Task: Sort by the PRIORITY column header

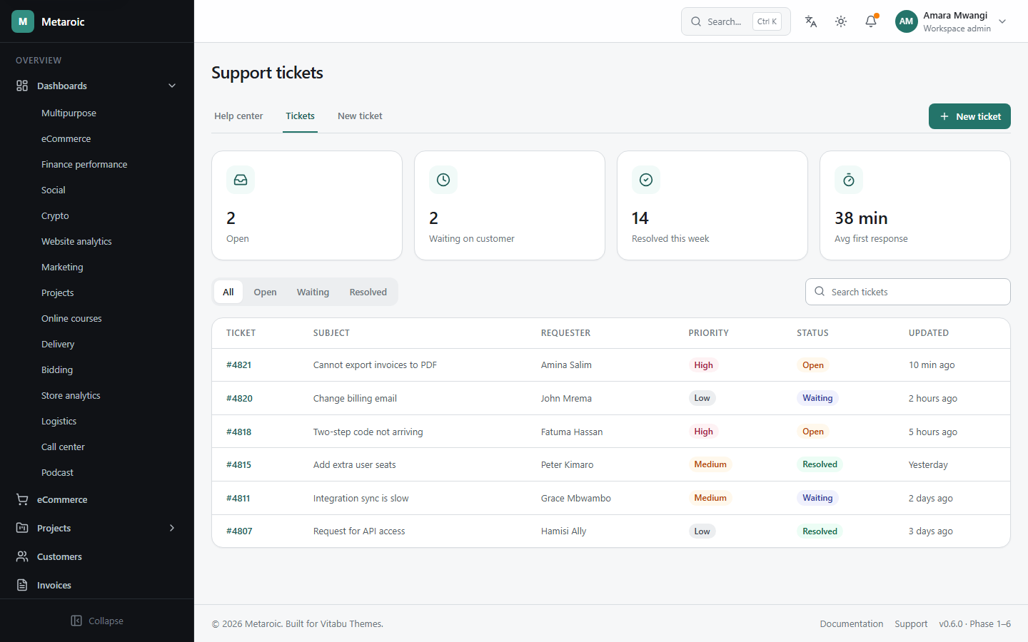Action: (x=708, y=333)
